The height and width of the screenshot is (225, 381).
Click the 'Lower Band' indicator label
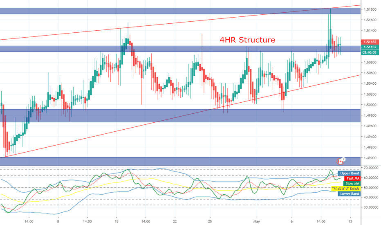[x=350, y=194]
